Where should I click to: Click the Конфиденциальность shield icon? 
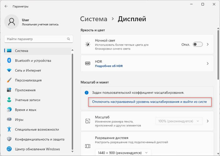[9, 139]
